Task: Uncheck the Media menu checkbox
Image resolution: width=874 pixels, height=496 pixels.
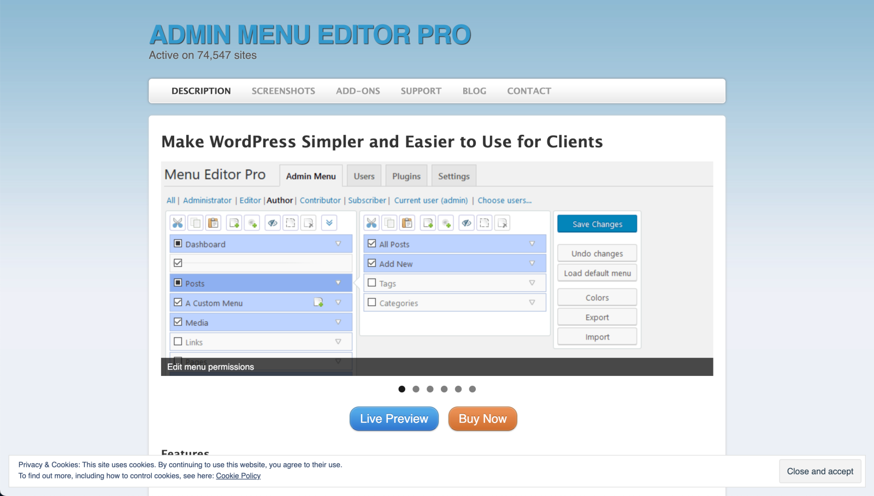Action: coord(178,322)
